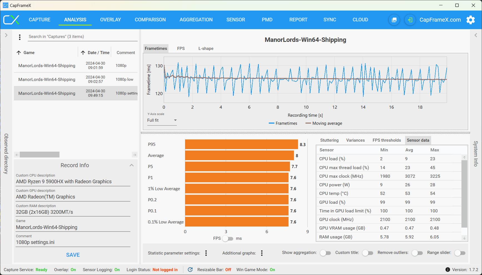The image size is (482, 275).
Task: Click the sensor table vertical scrollbar thumb
Action: (464, 194)
